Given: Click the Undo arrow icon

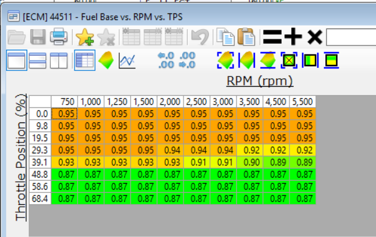Looking at the screenshot, I should 200,37.
